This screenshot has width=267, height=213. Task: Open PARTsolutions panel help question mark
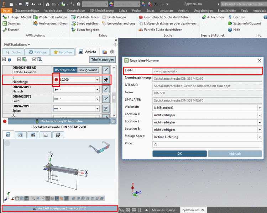click(x=115, y=44)
